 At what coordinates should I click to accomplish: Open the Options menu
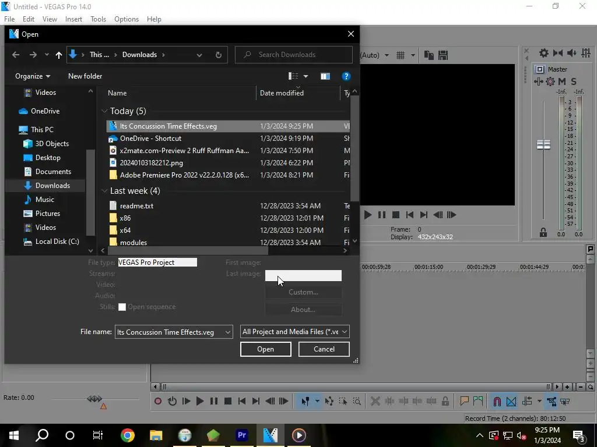[x=127, y=19]
